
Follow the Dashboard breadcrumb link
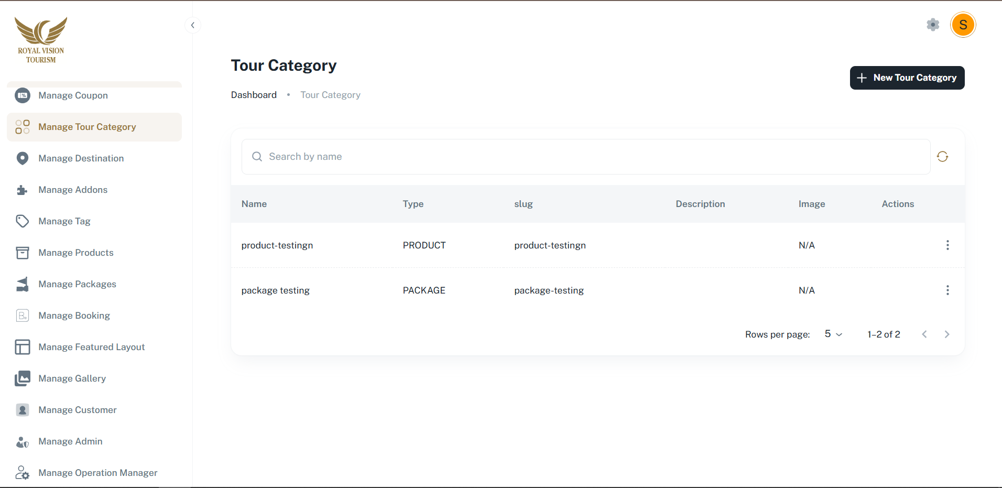[254, 95]
